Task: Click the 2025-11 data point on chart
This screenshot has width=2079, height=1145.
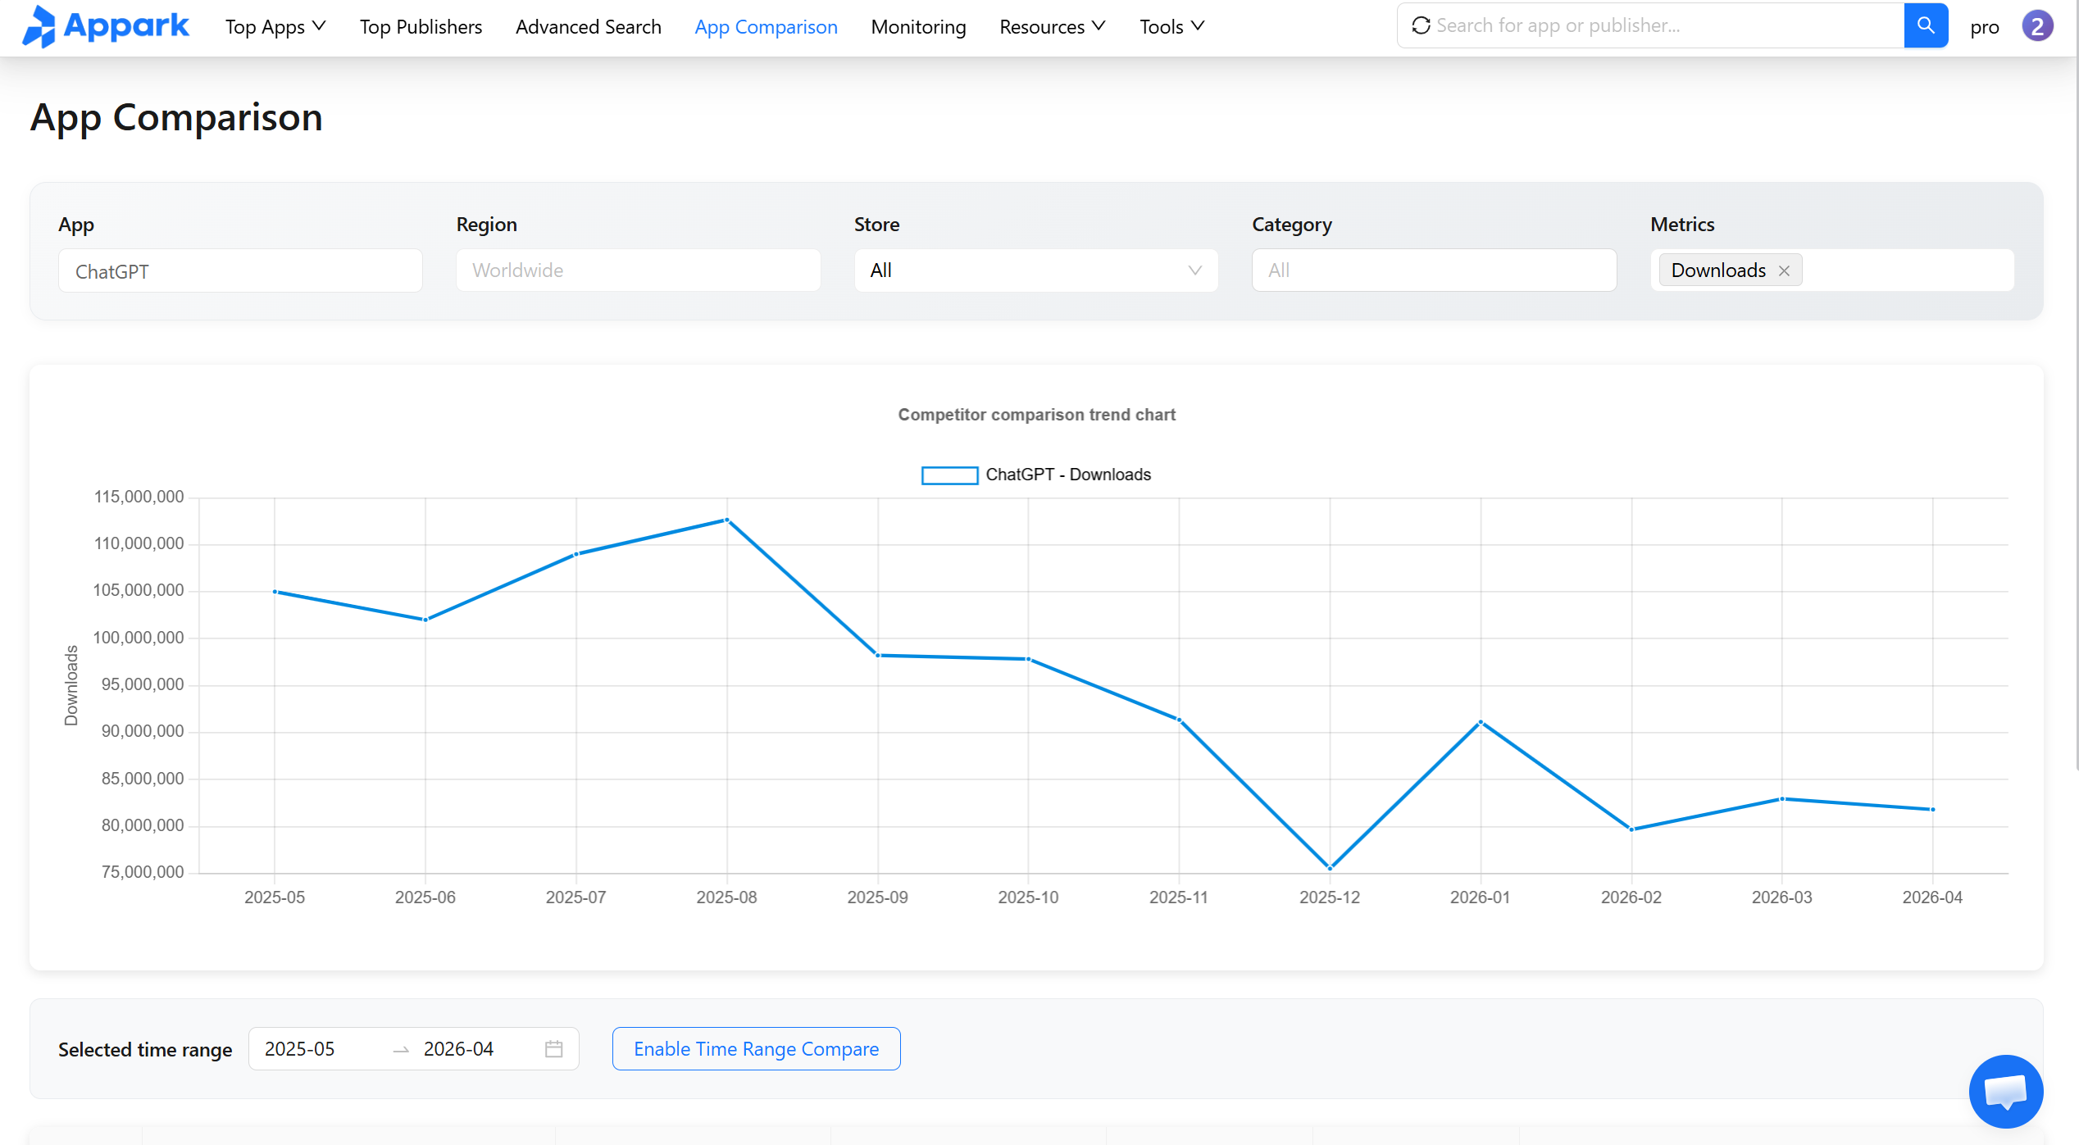Action: click(1180, 720)
